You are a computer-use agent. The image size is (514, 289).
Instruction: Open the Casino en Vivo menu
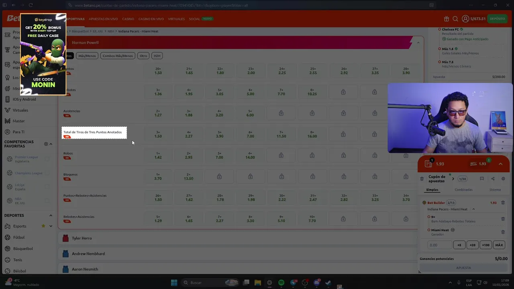pyautogui.click(x=151, y=19)
